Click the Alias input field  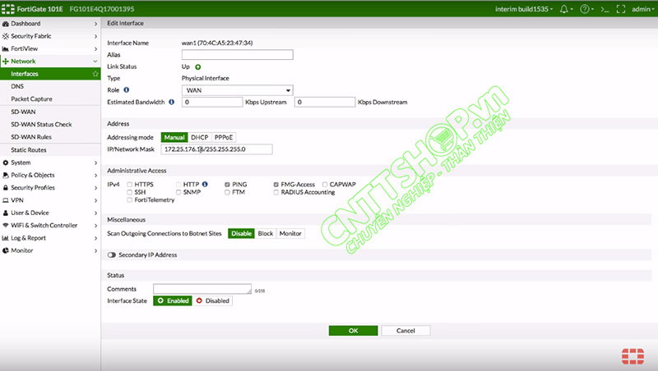pos(237,54)
